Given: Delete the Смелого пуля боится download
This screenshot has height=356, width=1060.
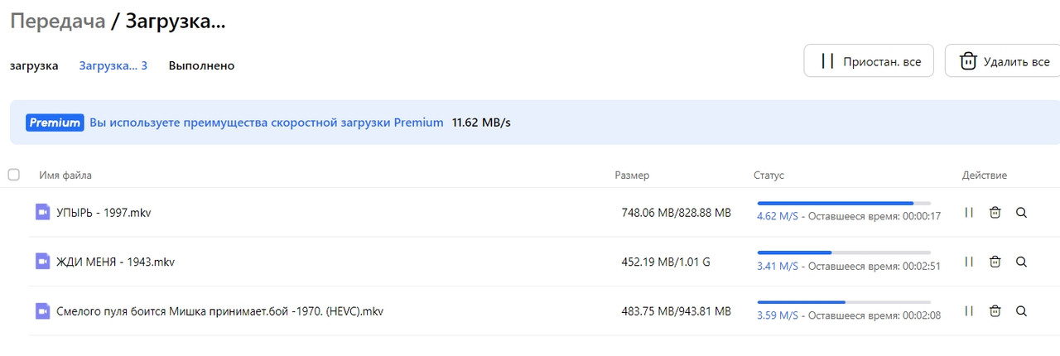Looking at the screenshot, I should pyautogui.click(x=995, y=311).
